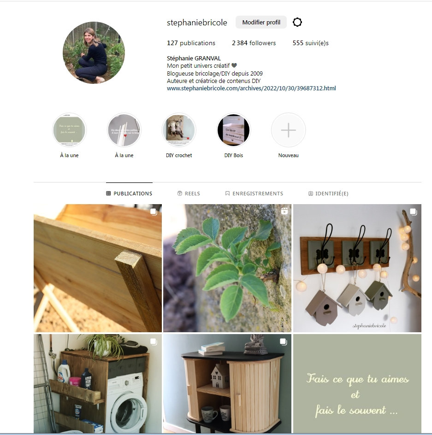
Task: Open the birdhouse coat rack post
Action: click(357, 268)
